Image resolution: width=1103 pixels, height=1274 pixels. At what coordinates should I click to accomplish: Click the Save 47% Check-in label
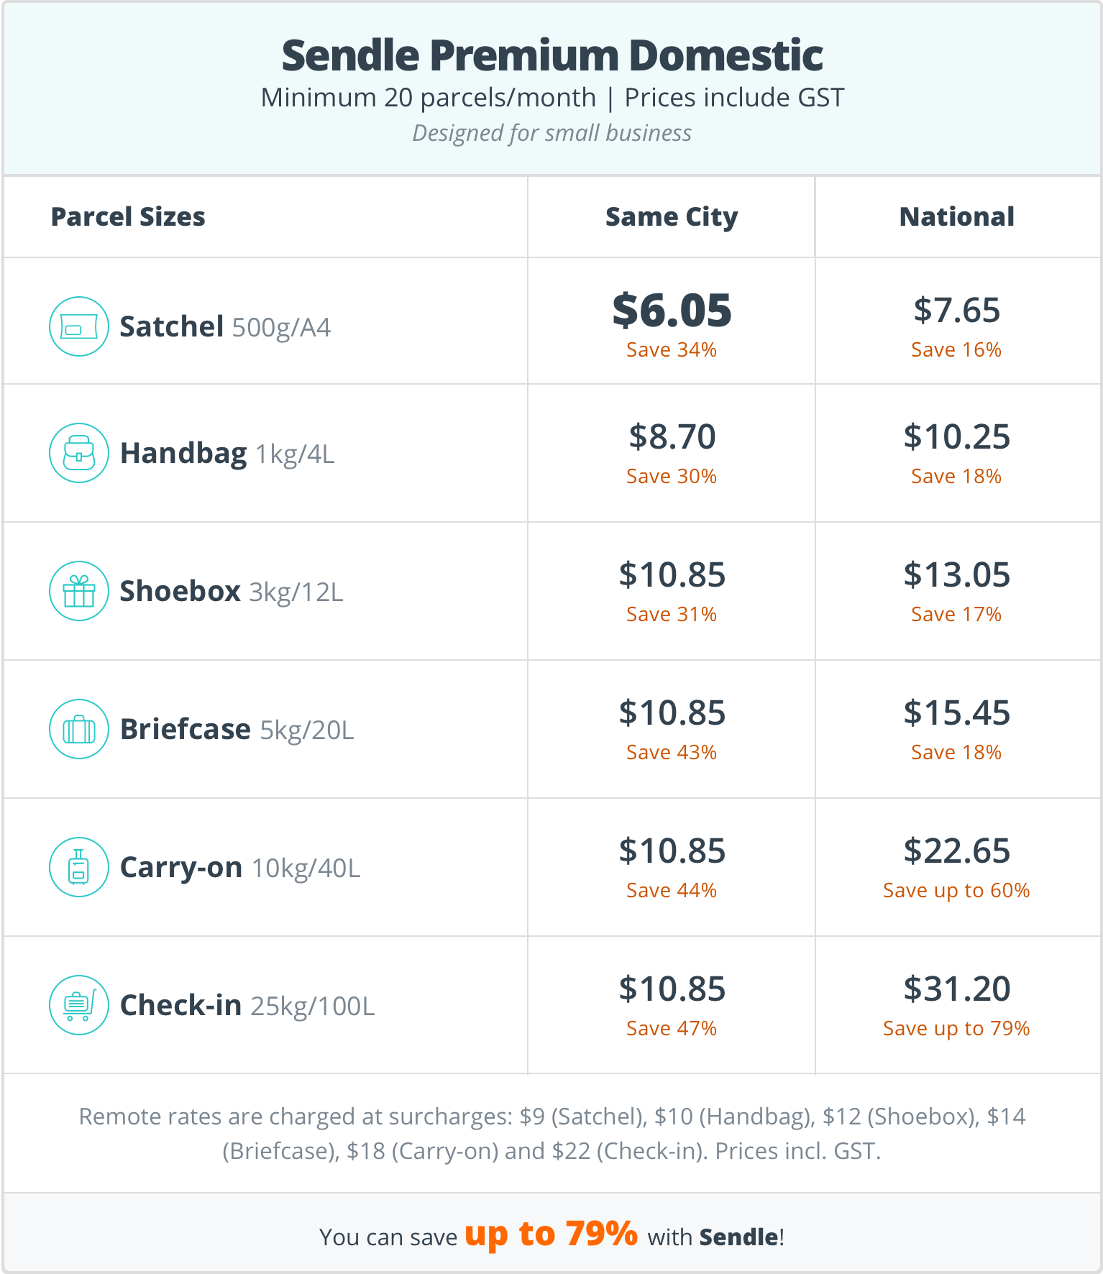pyautogui.click(x=672, y=1029)
